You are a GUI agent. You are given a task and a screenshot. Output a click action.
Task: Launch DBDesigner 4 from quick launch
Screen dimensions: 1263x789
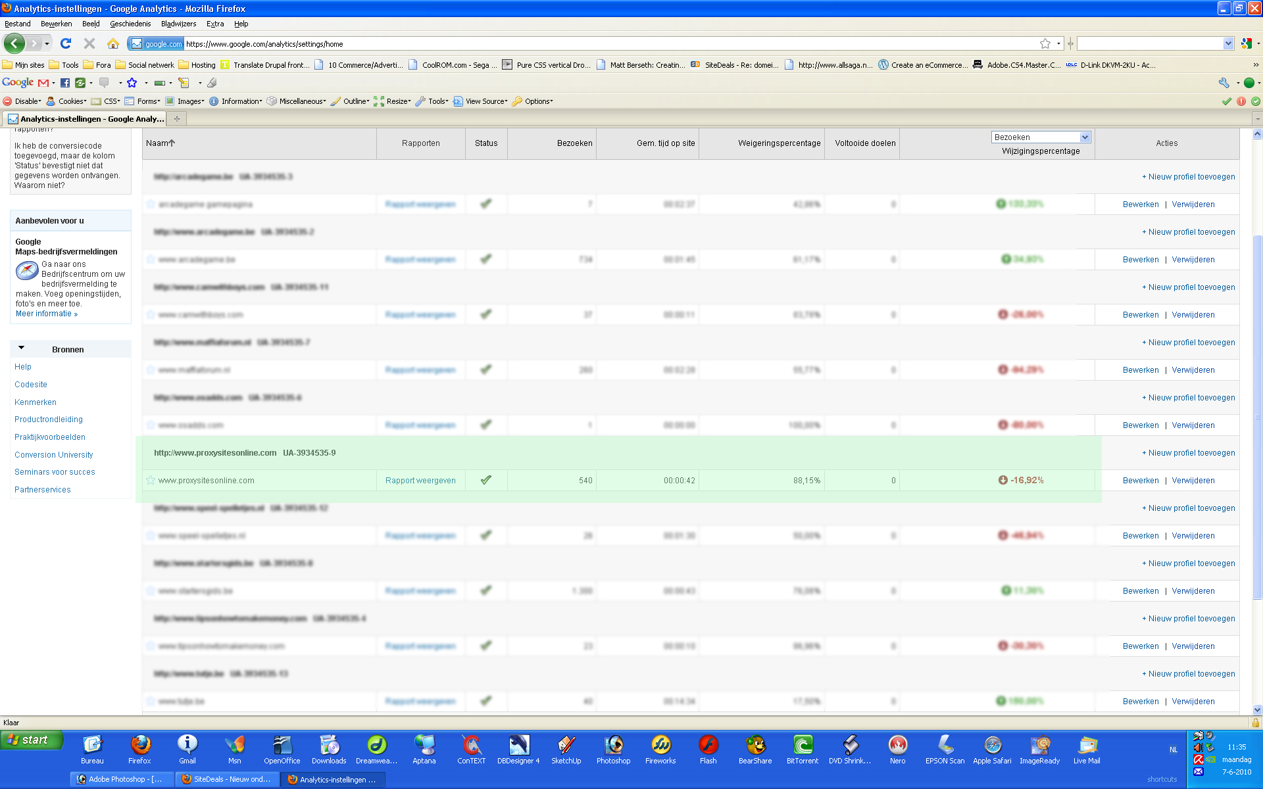[518, 750]
